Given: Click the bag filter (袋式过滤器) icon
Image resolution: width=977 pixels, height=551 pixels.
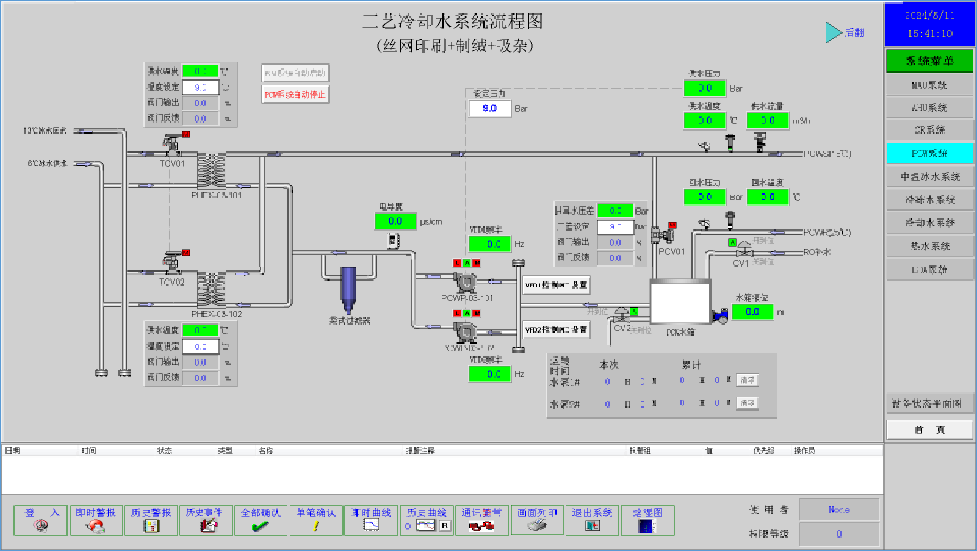Looking at the screenshot, I should point(349,290).
